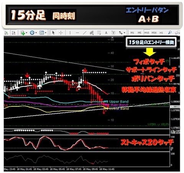Switch chart to M30 timeframe
Image resolution: width=184 pixels, height=173 pixels.
(154, 33)
